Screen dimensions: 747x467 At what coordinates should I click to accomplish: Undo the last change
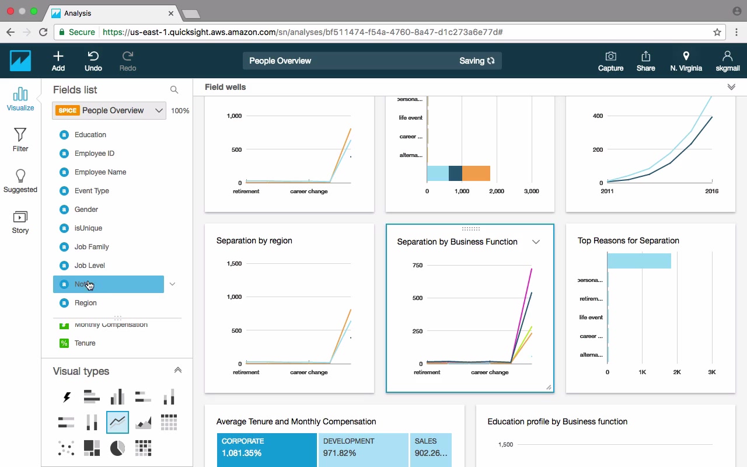93,61
